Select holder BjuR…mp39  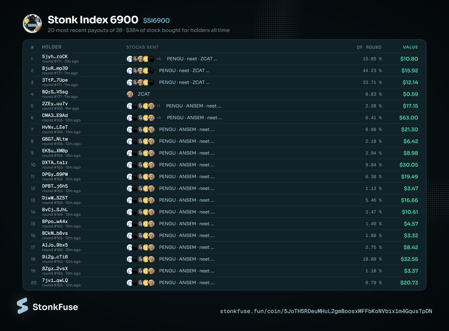point(55,68)
